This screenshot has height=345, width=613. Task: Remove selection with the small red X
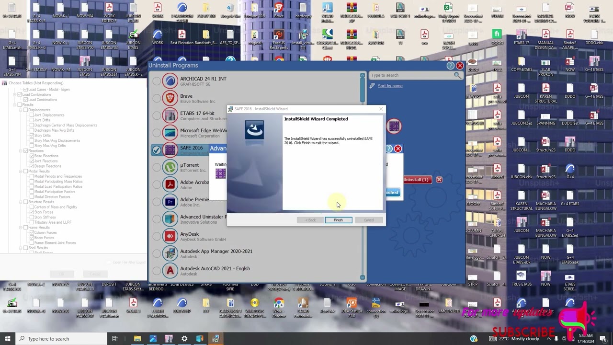pos(439,180)
